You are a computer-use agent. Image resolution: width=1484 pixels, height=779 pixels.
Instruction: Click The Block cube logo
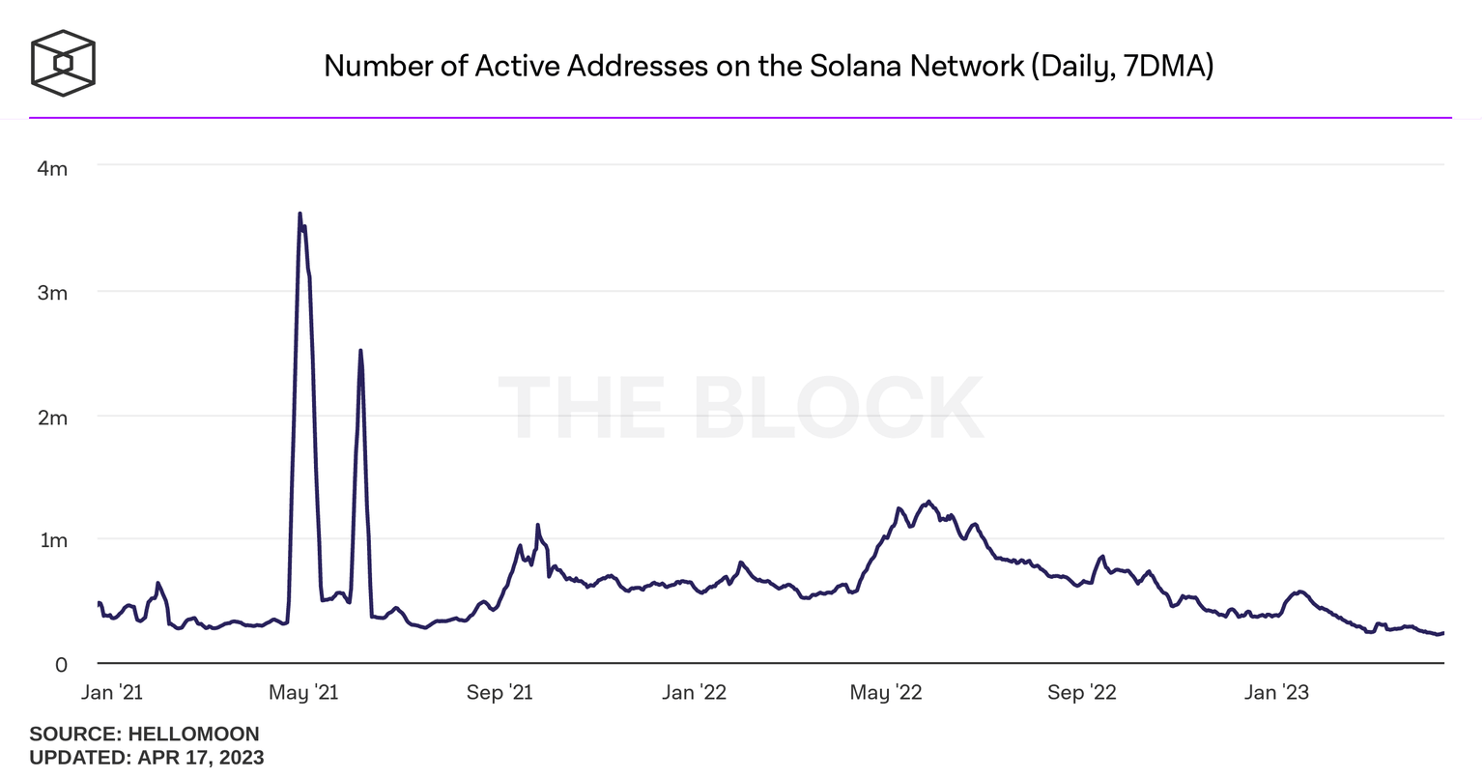(64, 64)
